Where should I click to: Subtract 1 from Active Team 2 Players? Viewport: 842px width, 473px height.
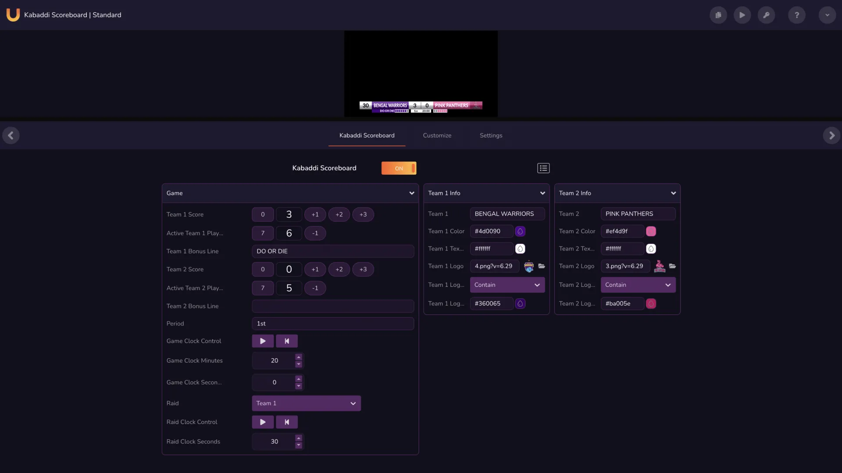[315, 288]
